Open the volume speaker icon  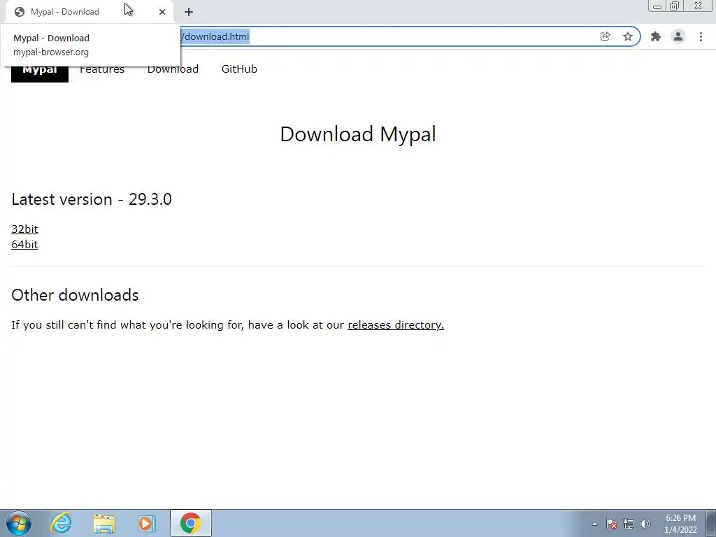tap(645, 524)
